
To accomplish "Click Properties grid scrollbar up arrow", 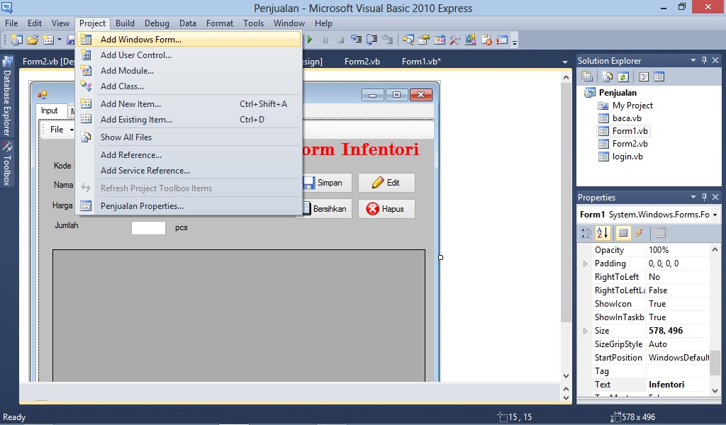I will 715,250.
